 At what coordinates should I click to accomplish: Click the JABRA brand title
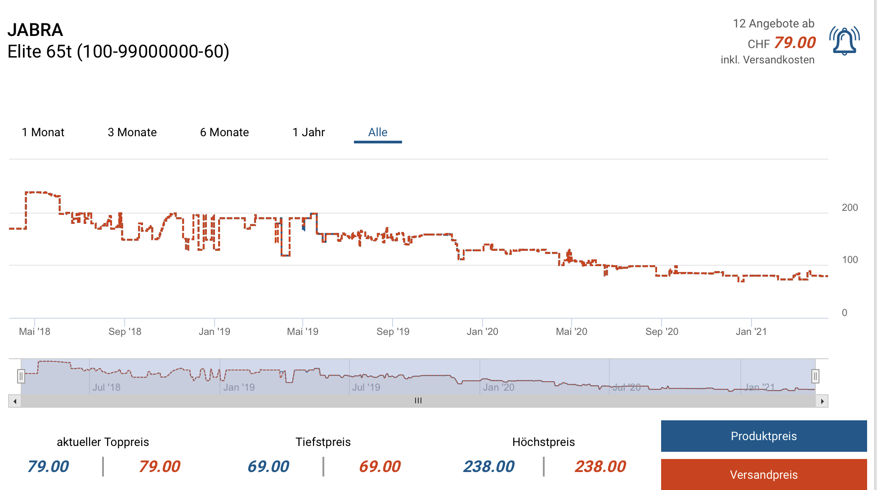pyautogui.click(x=35, y=30)
